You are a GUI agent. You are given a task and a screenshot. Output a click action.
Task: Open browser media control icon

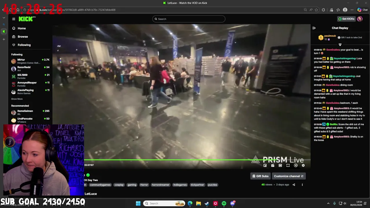coord(332,10)
